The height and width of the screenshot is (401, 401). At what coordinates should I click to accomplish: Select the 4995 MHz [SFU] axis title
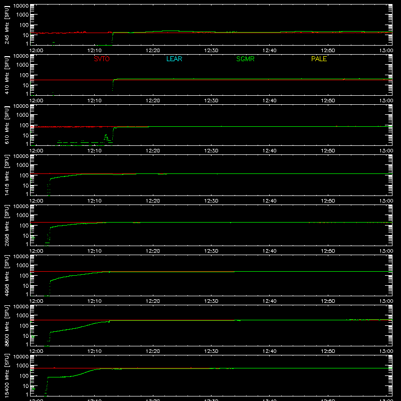(x=7, y=275)
